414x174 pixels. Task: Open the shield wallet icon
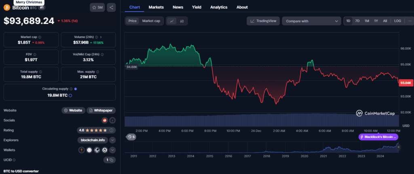coord(89,150)
